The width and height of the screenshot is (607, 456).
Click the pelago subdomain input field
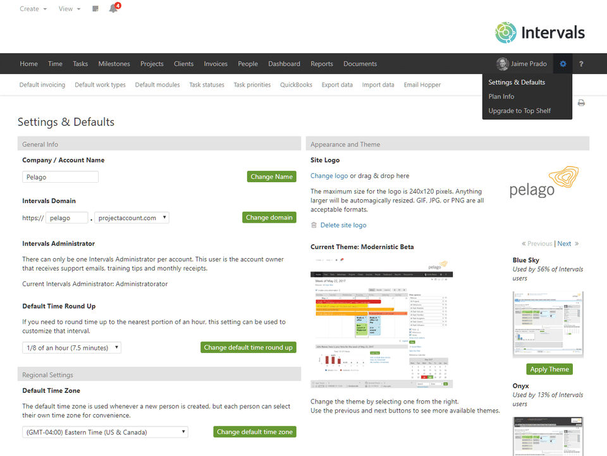[x=67, y=218]
